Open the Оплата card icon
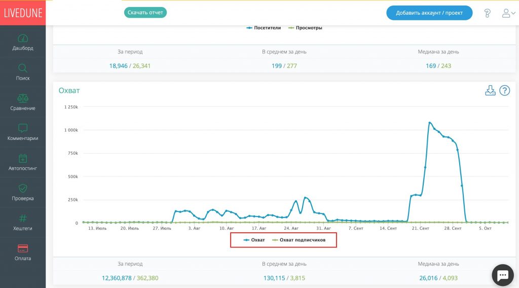The width and height of the screenshot is (519, 288). pyautogui.click(x=22, y=248)
